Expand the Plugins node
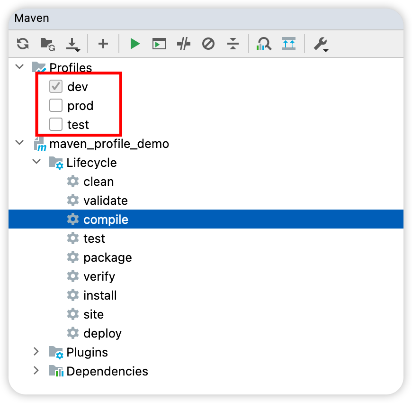This screenshot has width=412, height=403. point(36,351)
